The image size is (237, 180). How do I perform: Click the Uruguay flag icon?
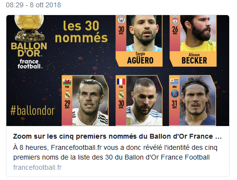pos(174,82)
